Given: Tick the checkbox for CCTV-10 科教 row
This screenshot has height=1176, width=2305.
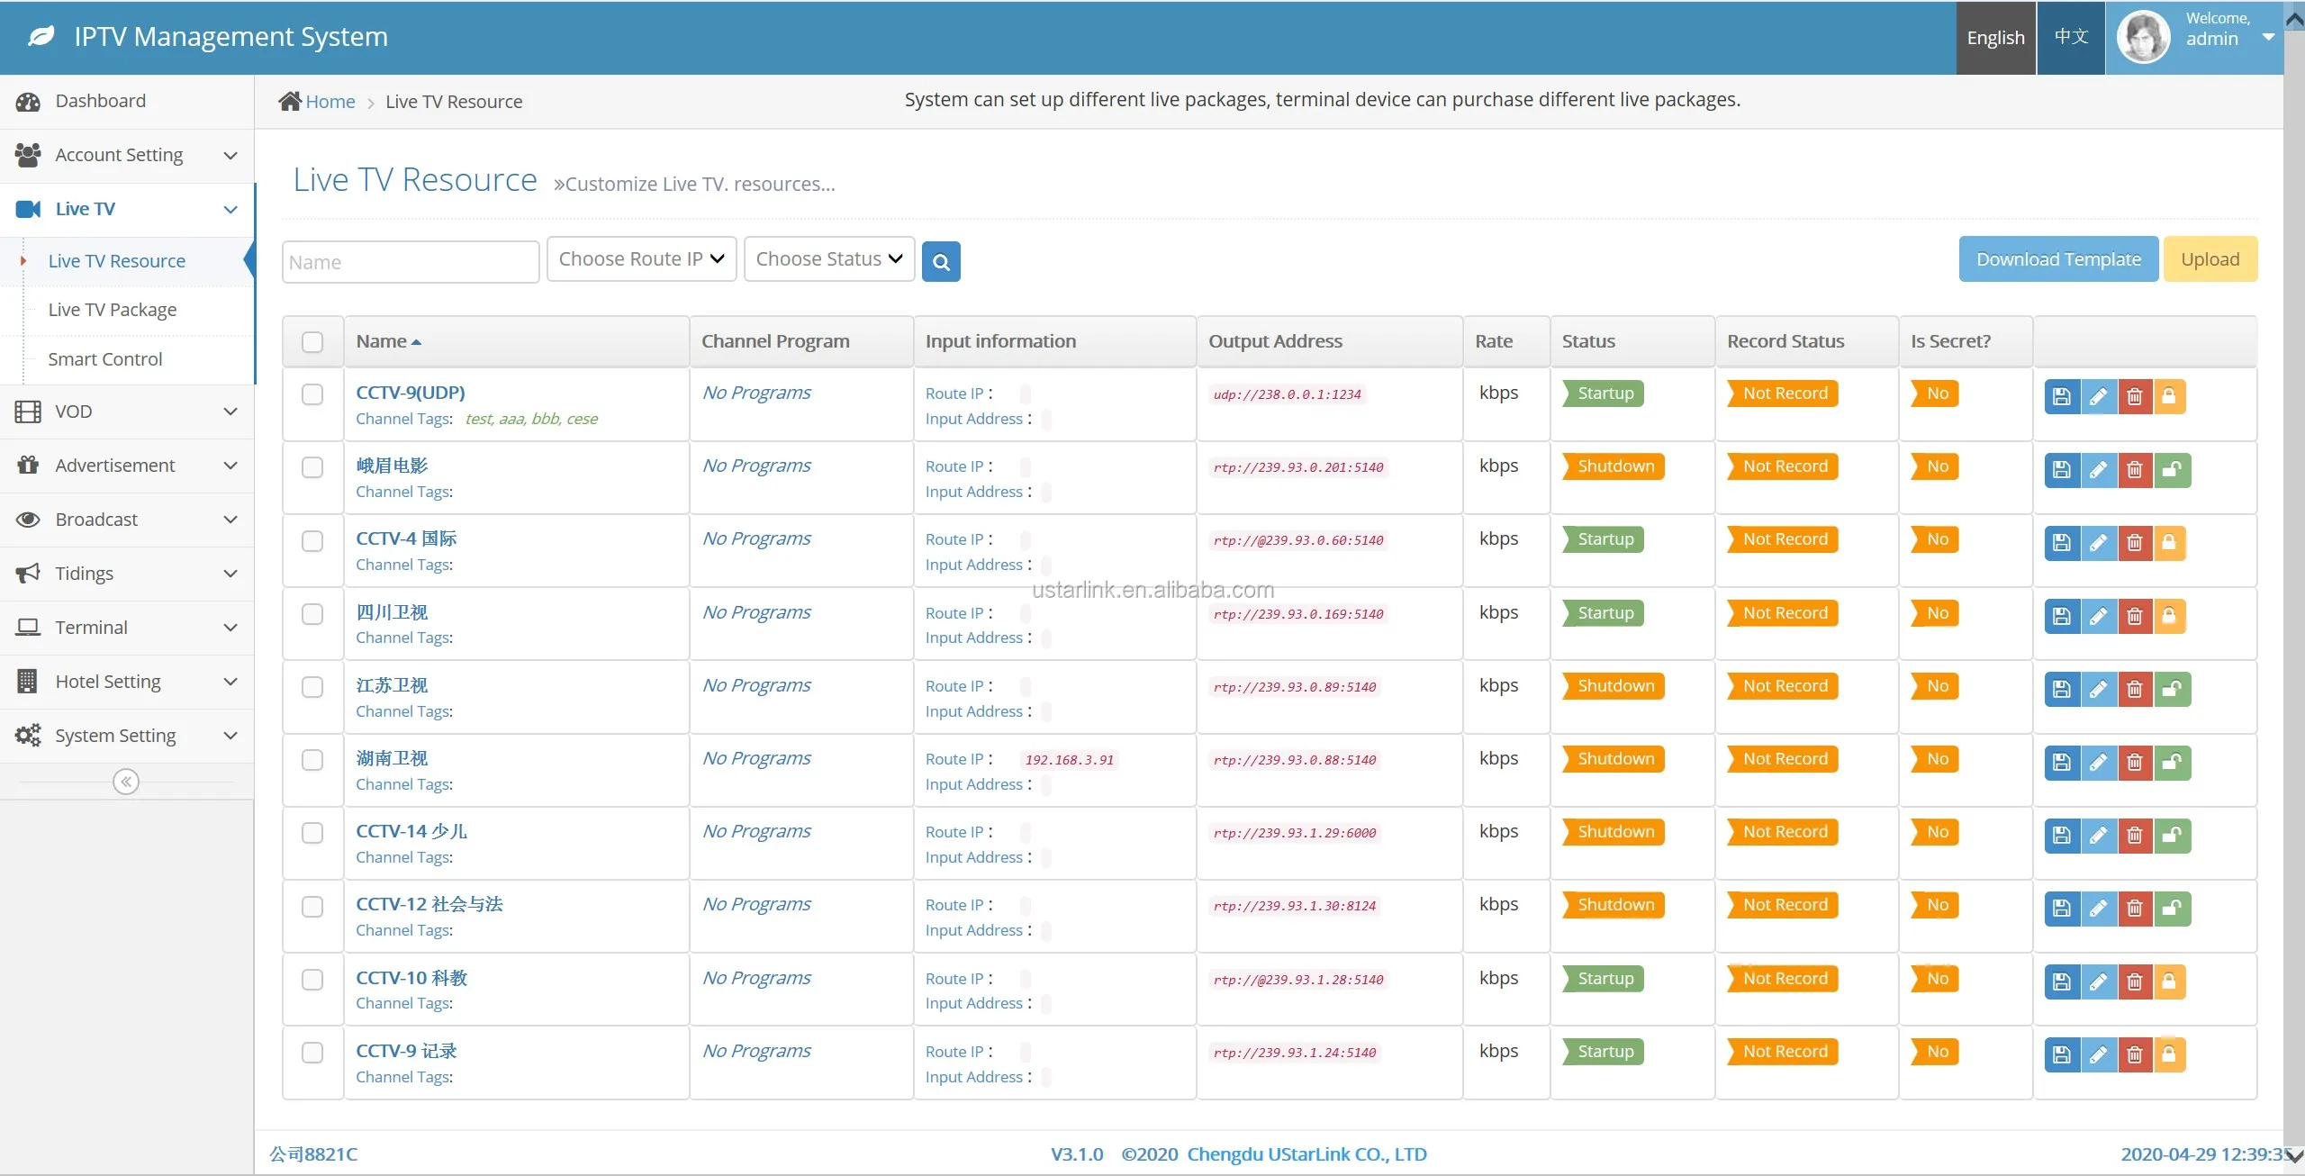Looking at the screenshot, I should tap(312, 980).
